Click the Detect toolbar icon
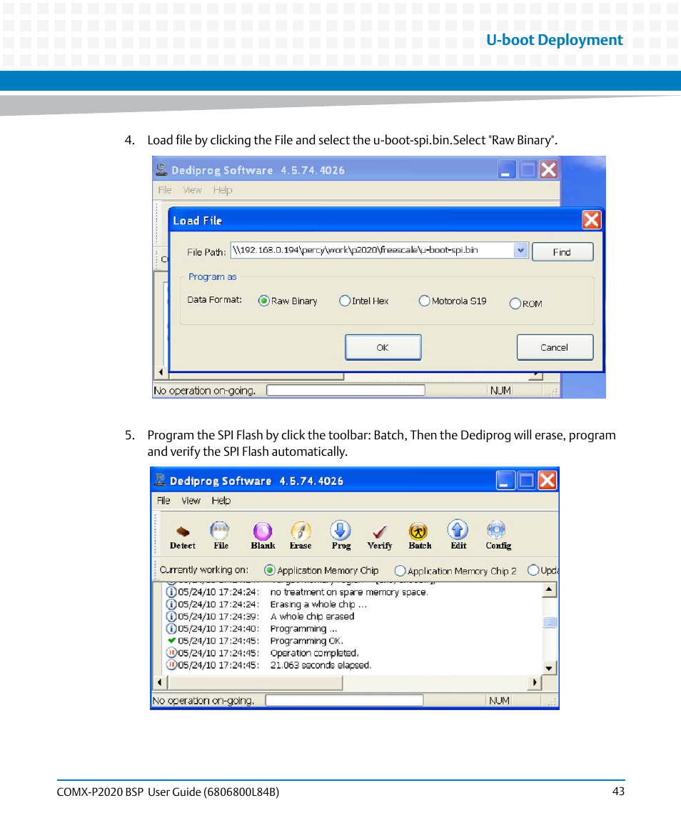 pyautogui.click(x=182, y=534)
